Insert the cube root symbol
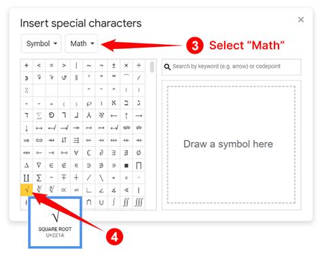Viewport: 322px width, 259px height. (x=39, y=190)
